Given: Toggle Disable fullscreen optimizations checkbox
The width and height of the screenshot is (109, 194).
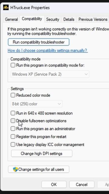Looking at the screenshot, I should click(13, 121).
